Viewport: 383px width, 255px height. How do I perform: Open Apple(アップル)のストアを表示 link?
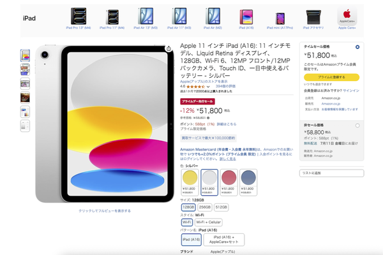pyautogui.click(x=204, y=82)
